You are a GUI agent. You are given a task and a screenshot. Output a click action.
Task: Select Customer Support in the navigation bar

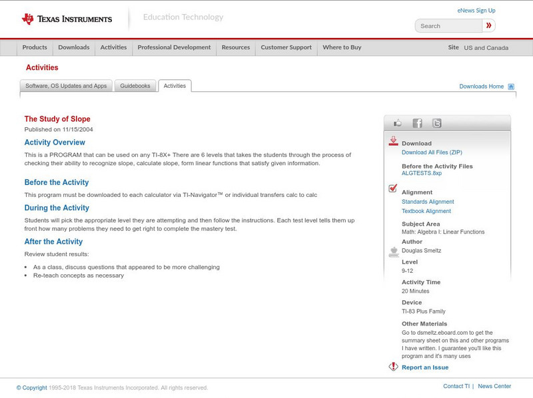pyautogui.click(x=286, y=48)
